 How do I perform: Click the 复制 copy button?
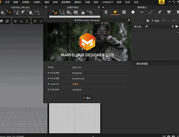click(x=166, y=21)
